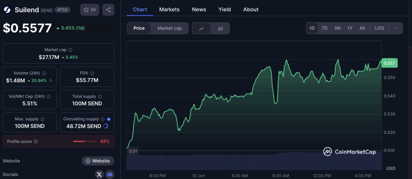Select the Price toggle
This screenshot has width=412, height=179.
(139, 28)
